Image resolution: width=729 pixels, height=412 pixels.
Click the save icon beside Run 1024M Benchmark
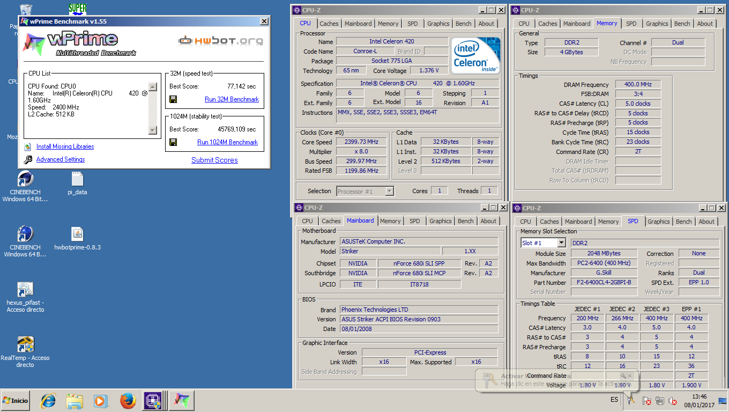point(173,142)
